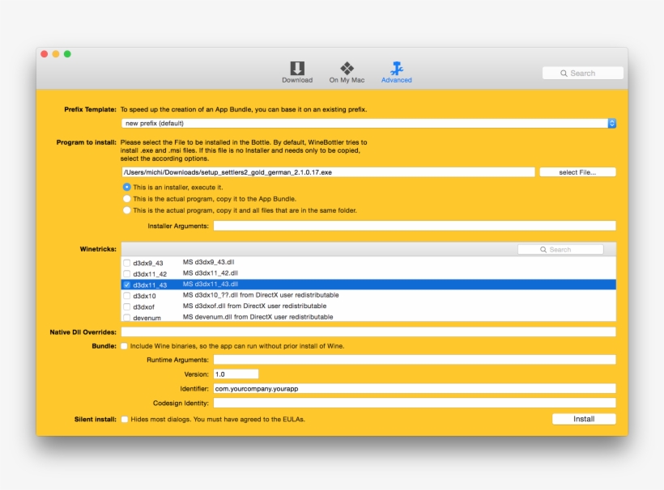Click the Winetricks search magnifier icon
664x490 pixels.
click(x=543, y=249)
